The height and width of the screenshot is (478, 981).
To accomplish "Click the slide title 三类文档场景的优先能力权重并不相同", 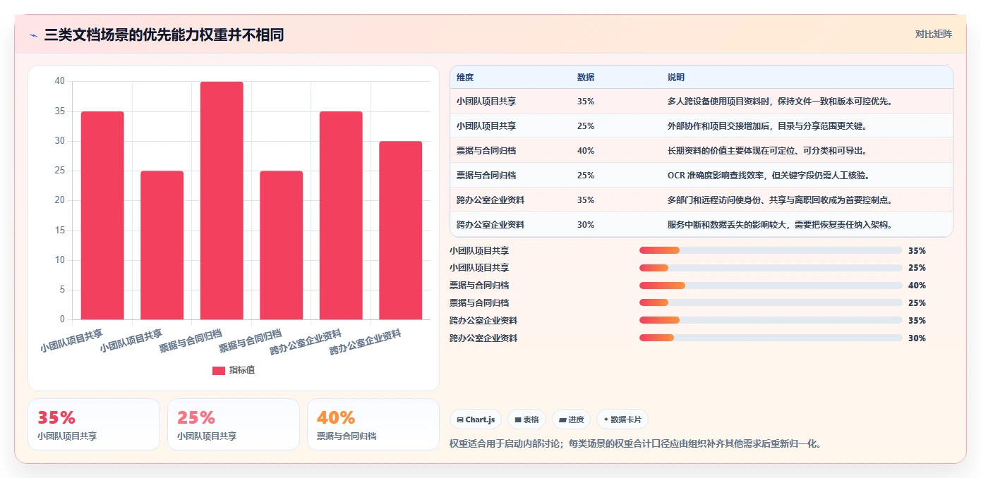I will (164, 35).
